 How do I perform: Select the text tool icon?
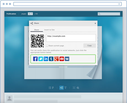(65, 88)
